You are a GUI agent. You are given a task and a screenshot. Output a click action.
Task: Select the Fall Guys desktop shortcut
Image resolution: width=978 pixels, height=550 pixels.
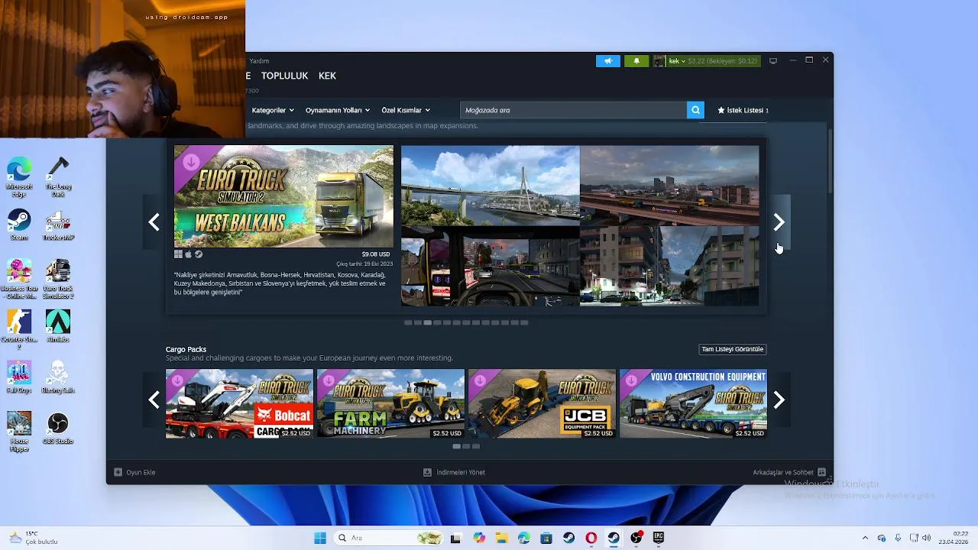(x=19, y=377)
